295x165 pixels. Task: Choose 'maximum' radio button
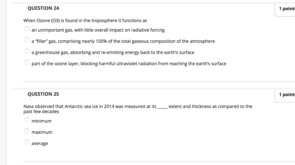pyautogui.click(x=27, y=131)
